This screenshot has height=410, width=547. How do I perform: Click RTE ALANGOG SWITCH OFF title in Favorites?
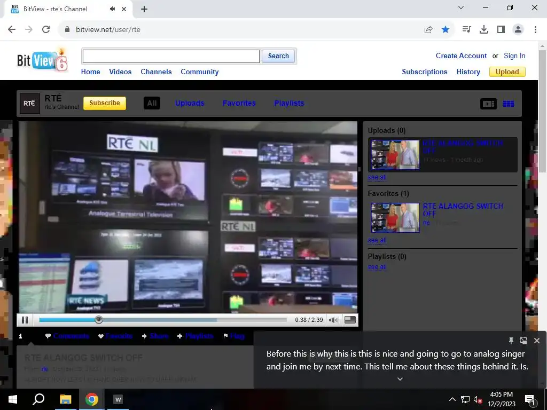click(x=463, y=209)
